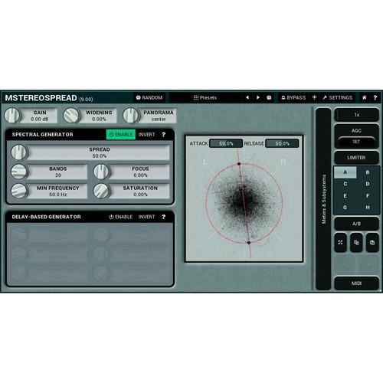Click the round preset randomize icon
The height and width of the screenshot is (383, 383).
point(269,97)
